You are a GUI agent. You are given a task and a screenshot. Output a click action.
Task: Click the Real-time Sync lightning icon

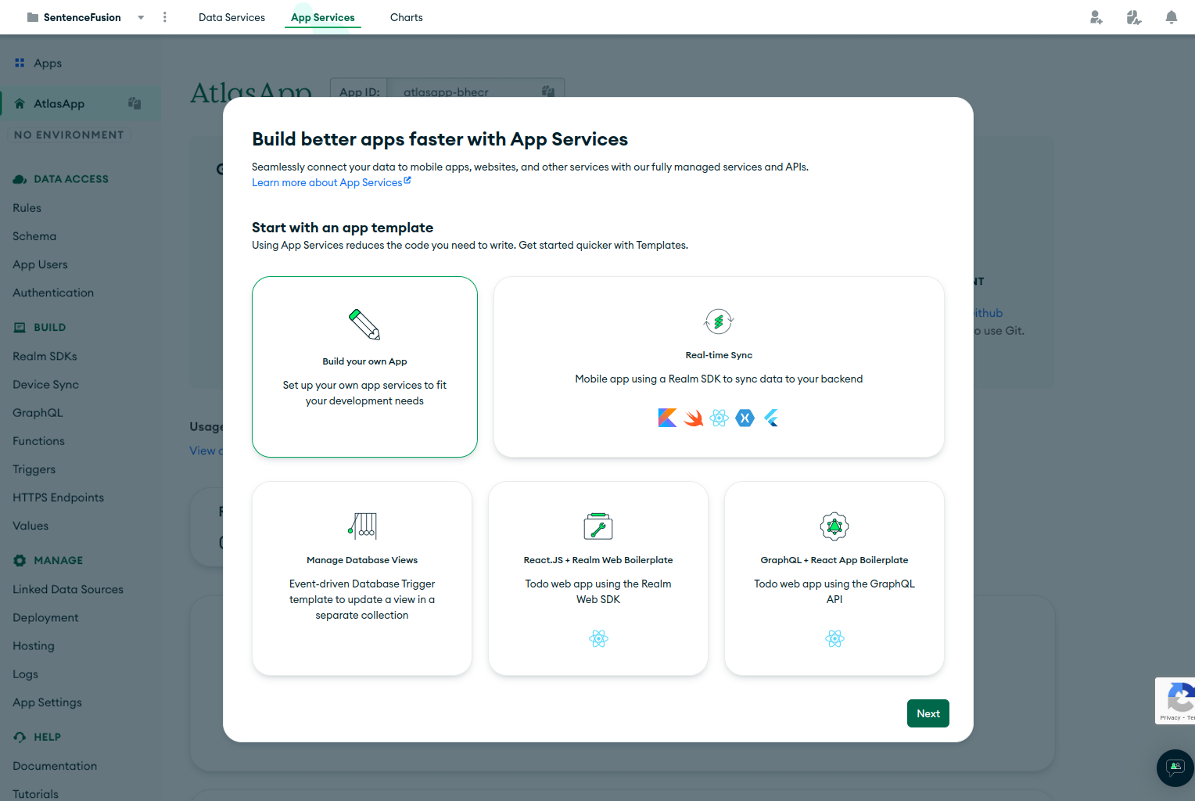[719, 321]
